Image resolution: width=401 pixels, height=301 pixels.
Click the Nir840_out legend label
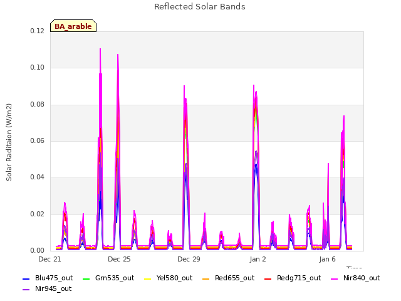coord(362,278)
